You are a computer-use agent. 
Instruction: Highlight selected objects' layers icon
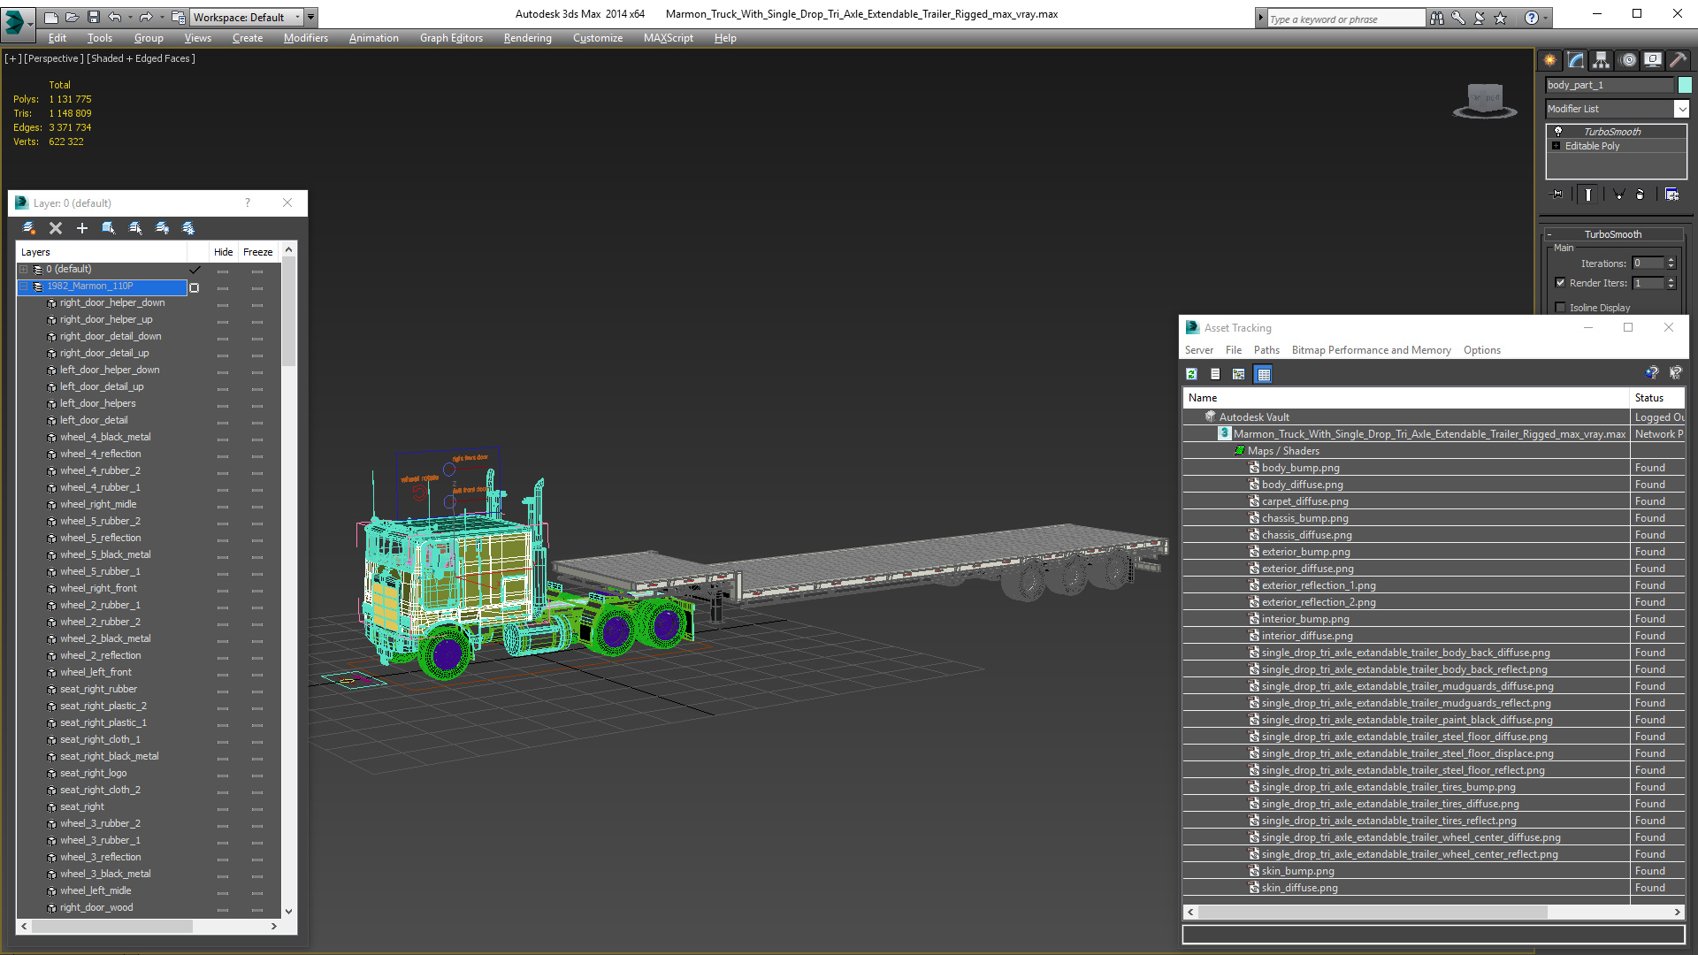(135, 228)
